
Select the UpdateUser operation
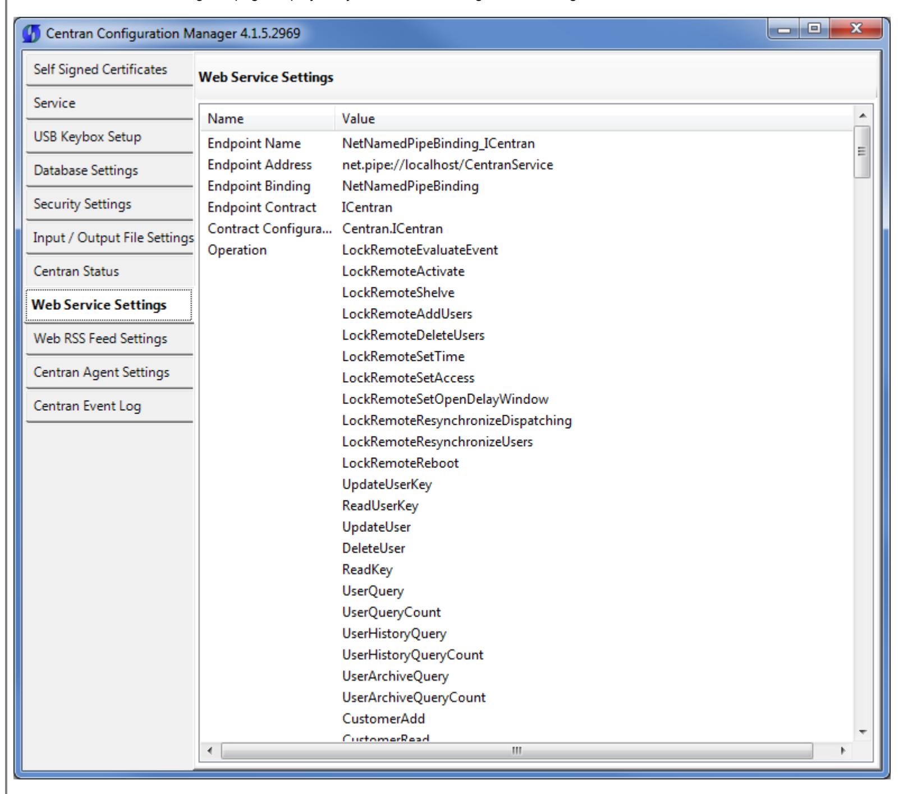coord(377,527)
